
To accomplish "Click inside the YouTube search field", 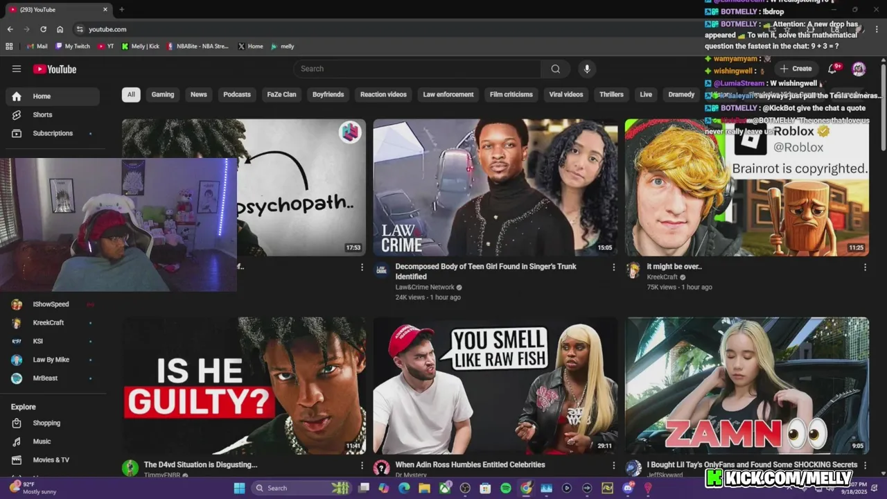I will click(x=417, y=69).
